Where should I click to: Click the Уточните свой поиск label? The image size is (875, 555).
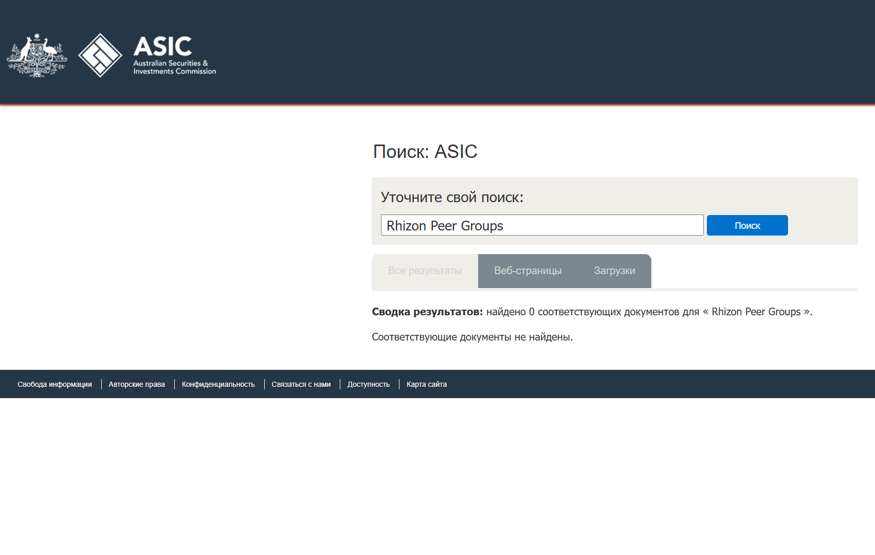tap(451, 198)
